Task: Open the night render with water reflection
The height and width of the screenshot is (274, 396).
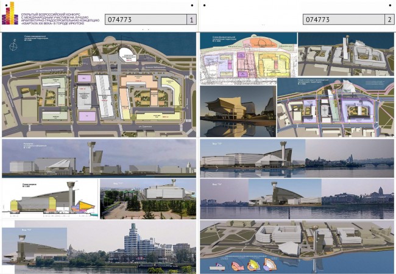Action: point(238,111)
